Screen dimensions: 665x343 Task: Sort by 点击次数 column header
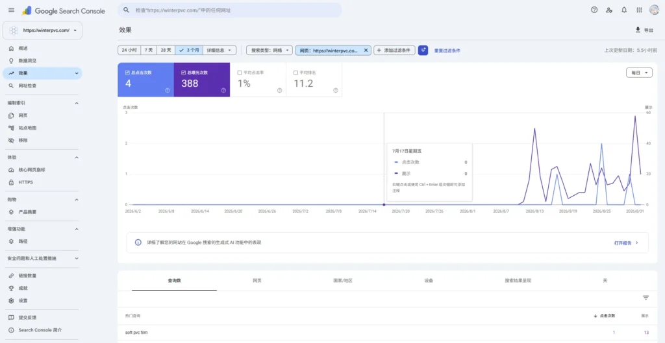tap(604, 316)
